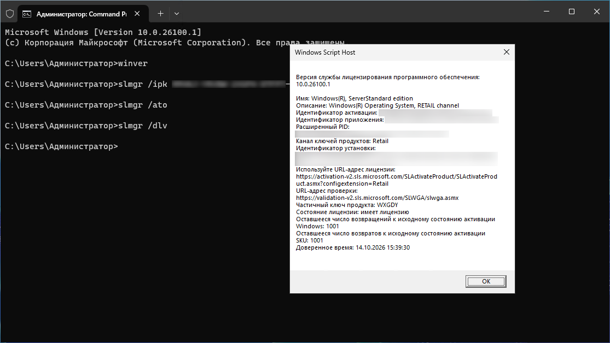Click the 'winver' command line
610x343 pixels.
(x=76, y=63)
